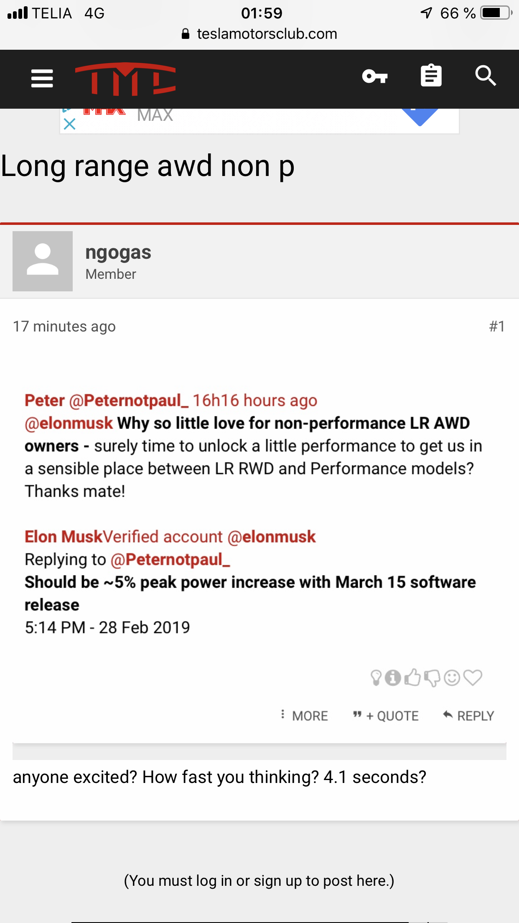Add post to quotes with + QUOTE
The width and height of the screenshot is (519, 923).
[x=386, y=716]
